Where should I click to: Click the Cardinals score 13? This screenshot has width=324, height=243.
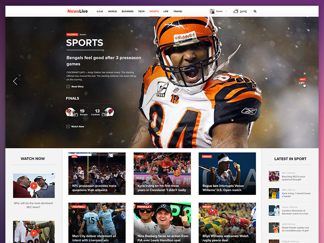tap(97, 111)
